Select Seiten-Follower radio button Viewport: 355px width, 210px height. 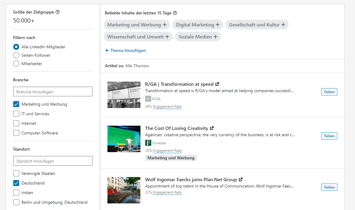click(x=16, y=55)
